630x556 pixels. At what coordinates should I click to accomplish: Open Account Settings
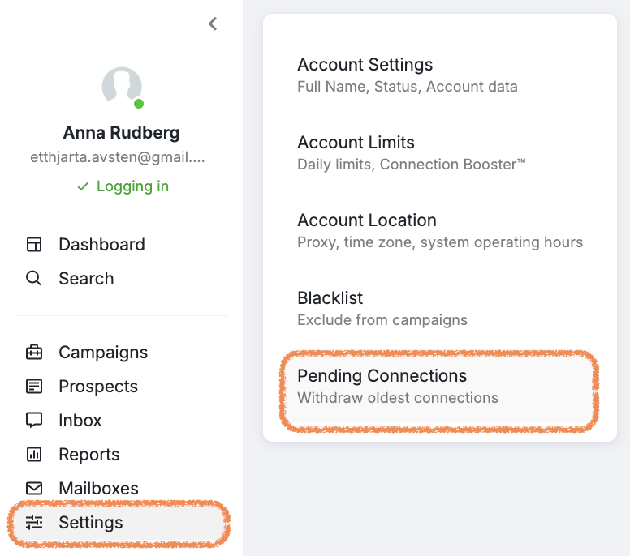point(365,65)
